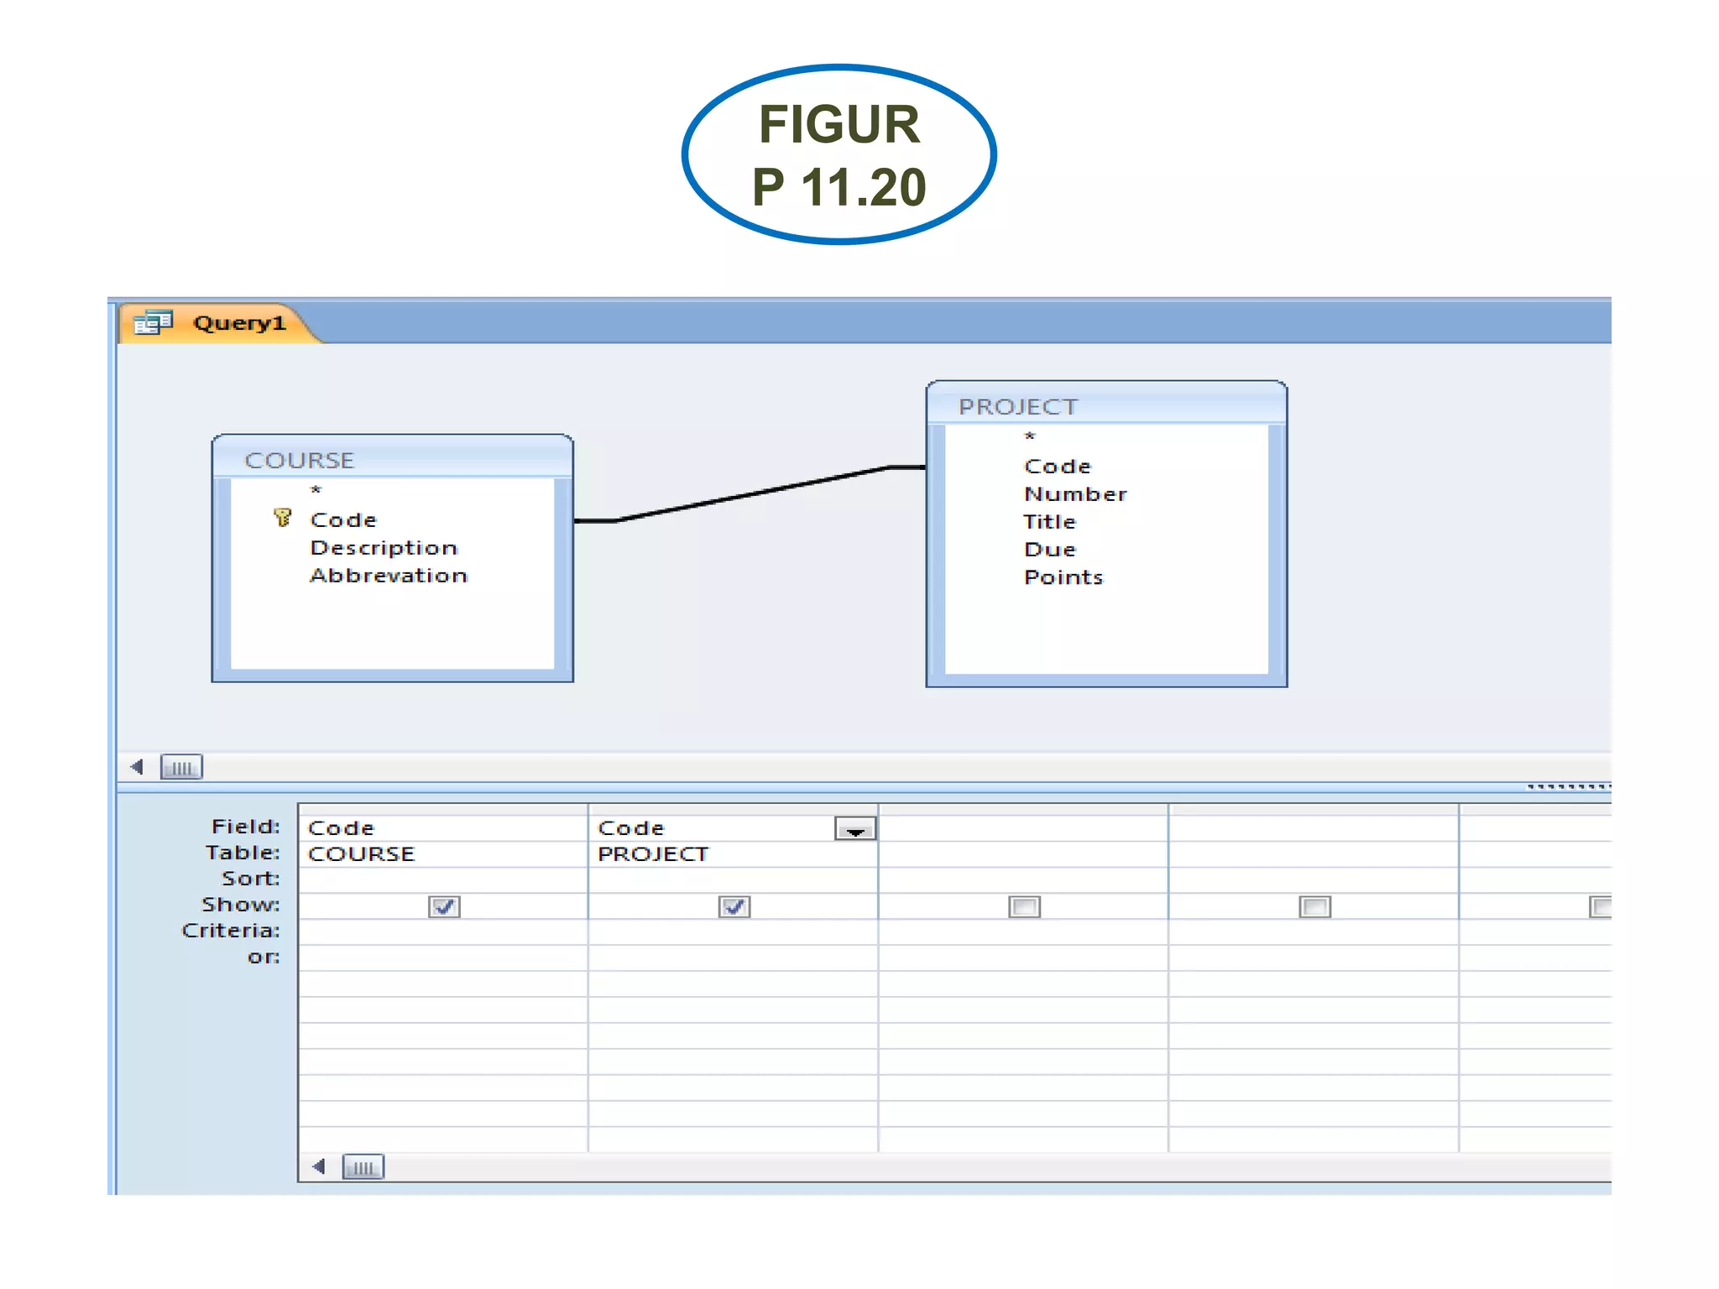Click left arrow on upper pane scrollbar
1719x1289 pixels.
point(137,767)
